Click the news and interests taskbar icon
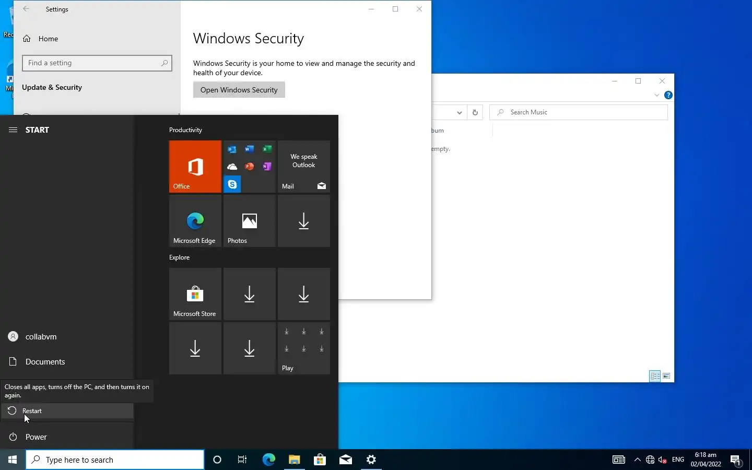Screen dimensions: 752x470 click(x=618, y=460)
